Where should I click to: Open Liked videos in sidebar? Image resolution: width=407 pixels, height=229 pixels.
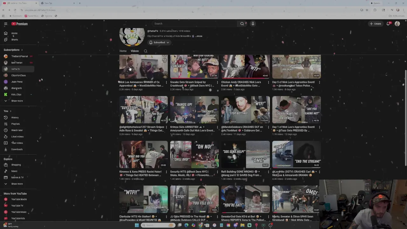[17, 136]
